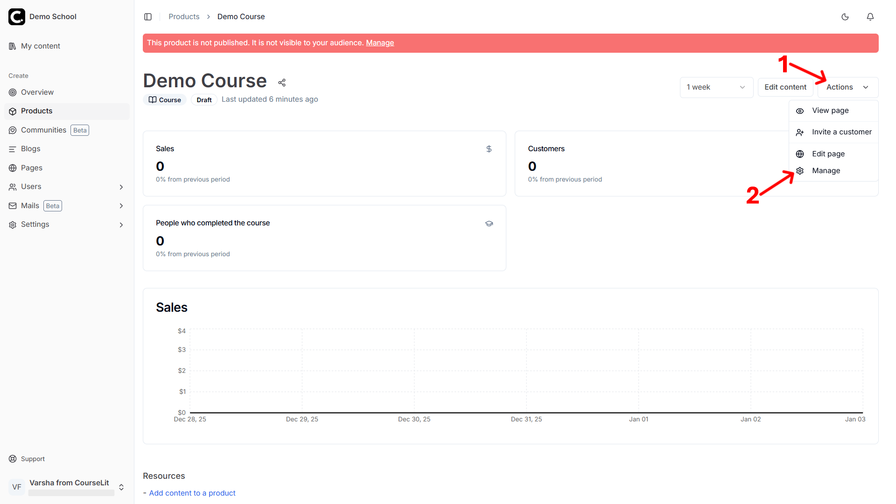896x504 pixels.
Task: Click Products in the breadcrumb trail
Action: click(x=184, y=16)
